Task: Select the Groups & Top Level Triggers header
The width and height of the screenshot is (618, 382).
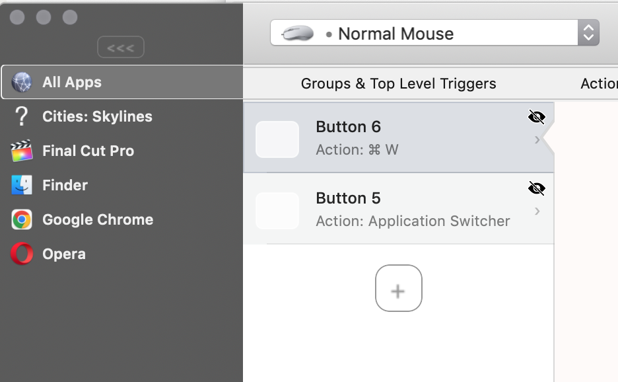Action: coord(398,84)
